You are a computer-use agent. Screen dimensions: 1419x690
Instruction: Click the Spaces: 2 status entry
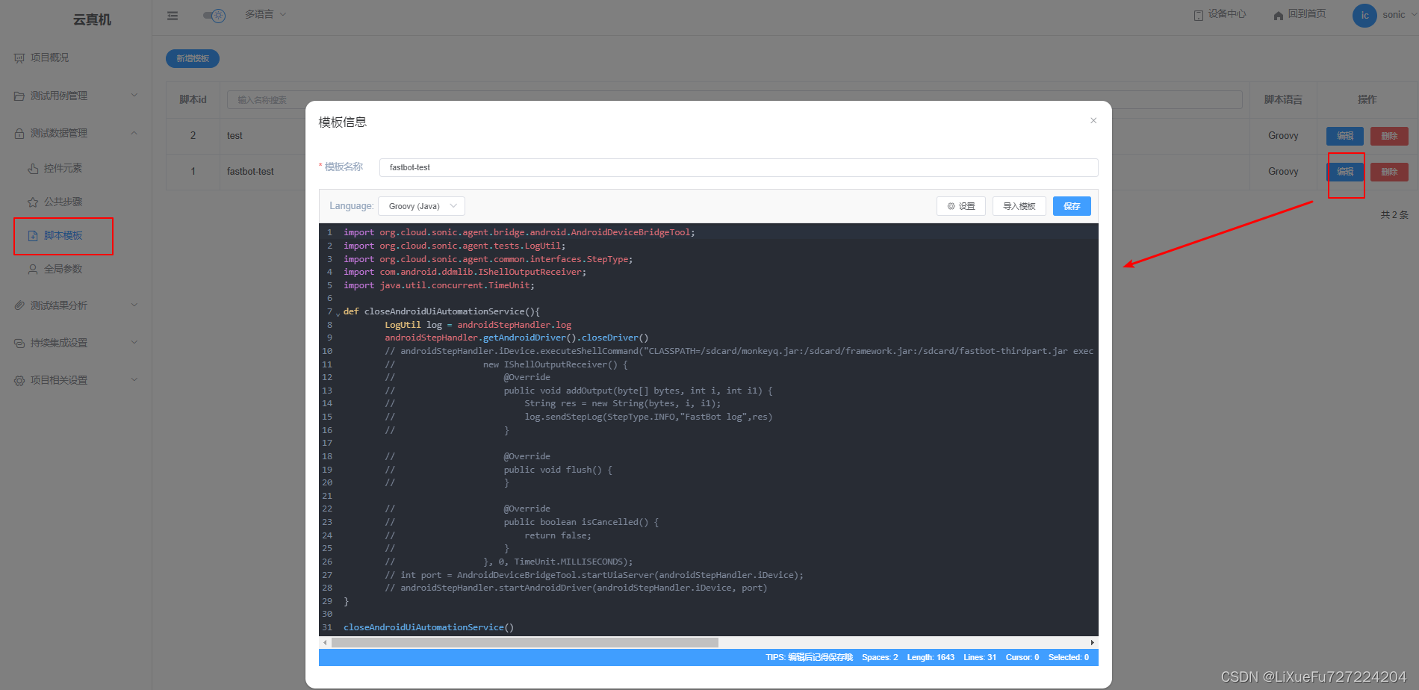(x=880, y=657)
